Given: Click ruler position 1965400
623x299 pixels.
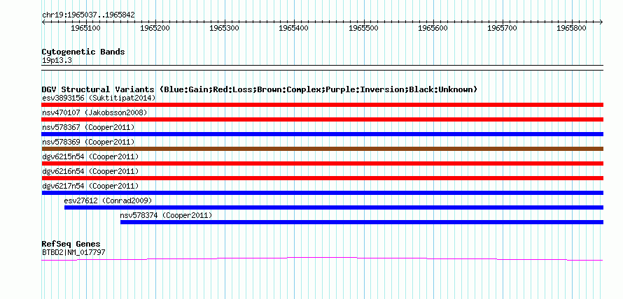Looking at the screenshot, I should pos(294,28).
